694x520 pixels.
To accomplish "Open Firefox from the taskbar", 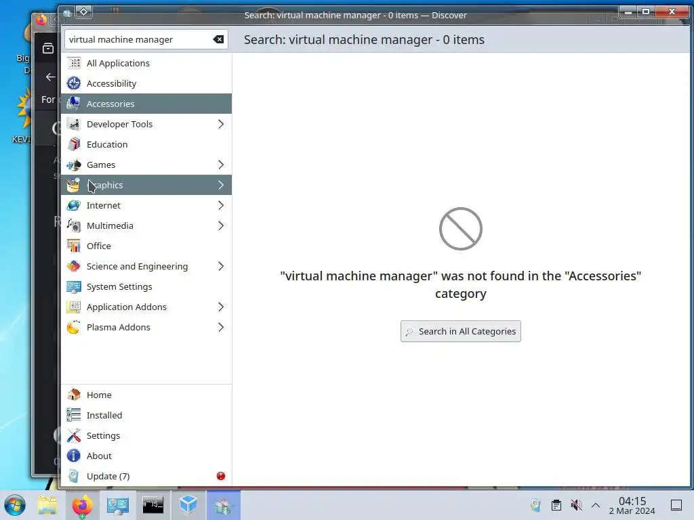I will tap(82, 505).
